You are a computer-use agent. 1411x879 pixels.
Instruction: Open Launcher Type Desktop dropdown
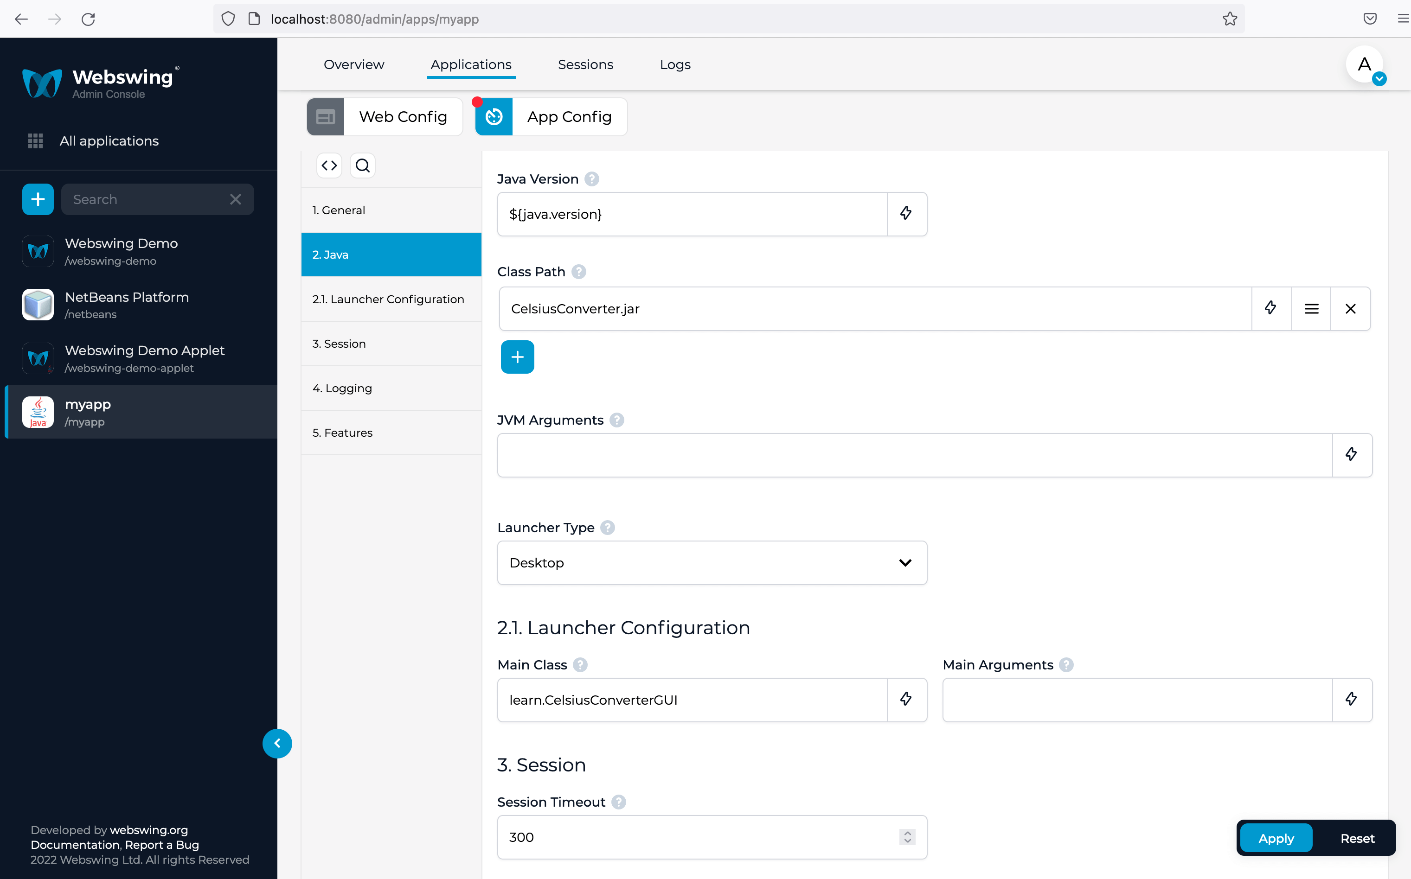click(x=712, y=563)
